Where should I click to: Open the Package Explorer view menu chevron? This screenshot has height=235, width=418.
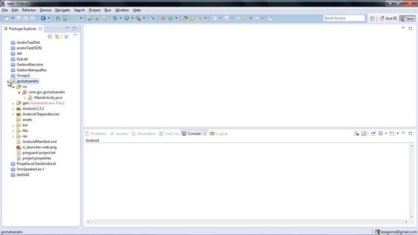[x=75, y=35]
